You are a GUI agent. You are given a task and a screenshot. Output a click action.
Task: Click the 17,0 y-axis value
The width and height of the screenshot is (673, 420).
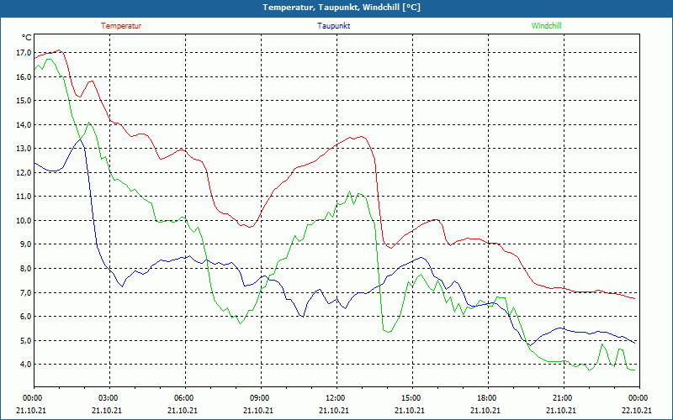pos(24,53)
